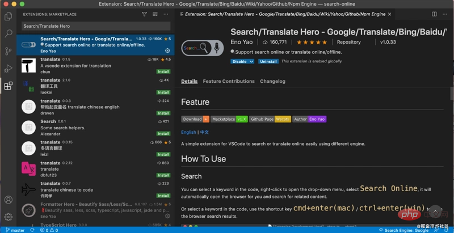Open errors and warnings in status bar

[x=49, y=230]
